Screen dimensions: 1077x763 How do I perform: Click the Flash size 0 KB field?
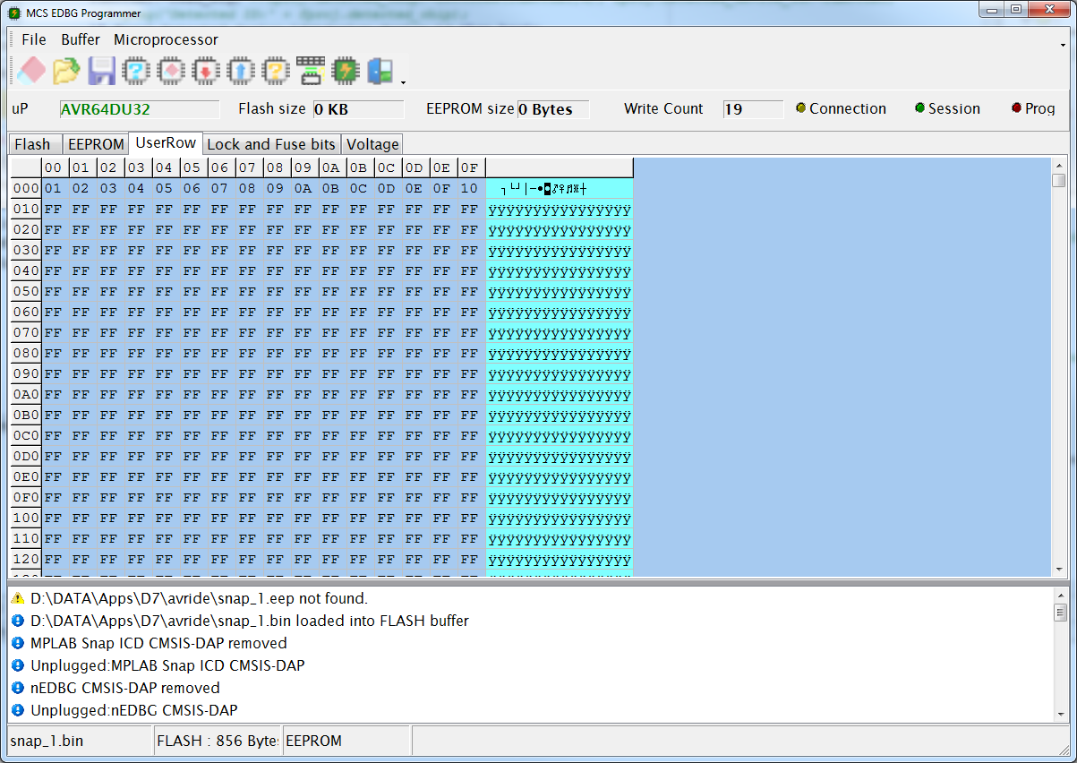click(358, 109)
